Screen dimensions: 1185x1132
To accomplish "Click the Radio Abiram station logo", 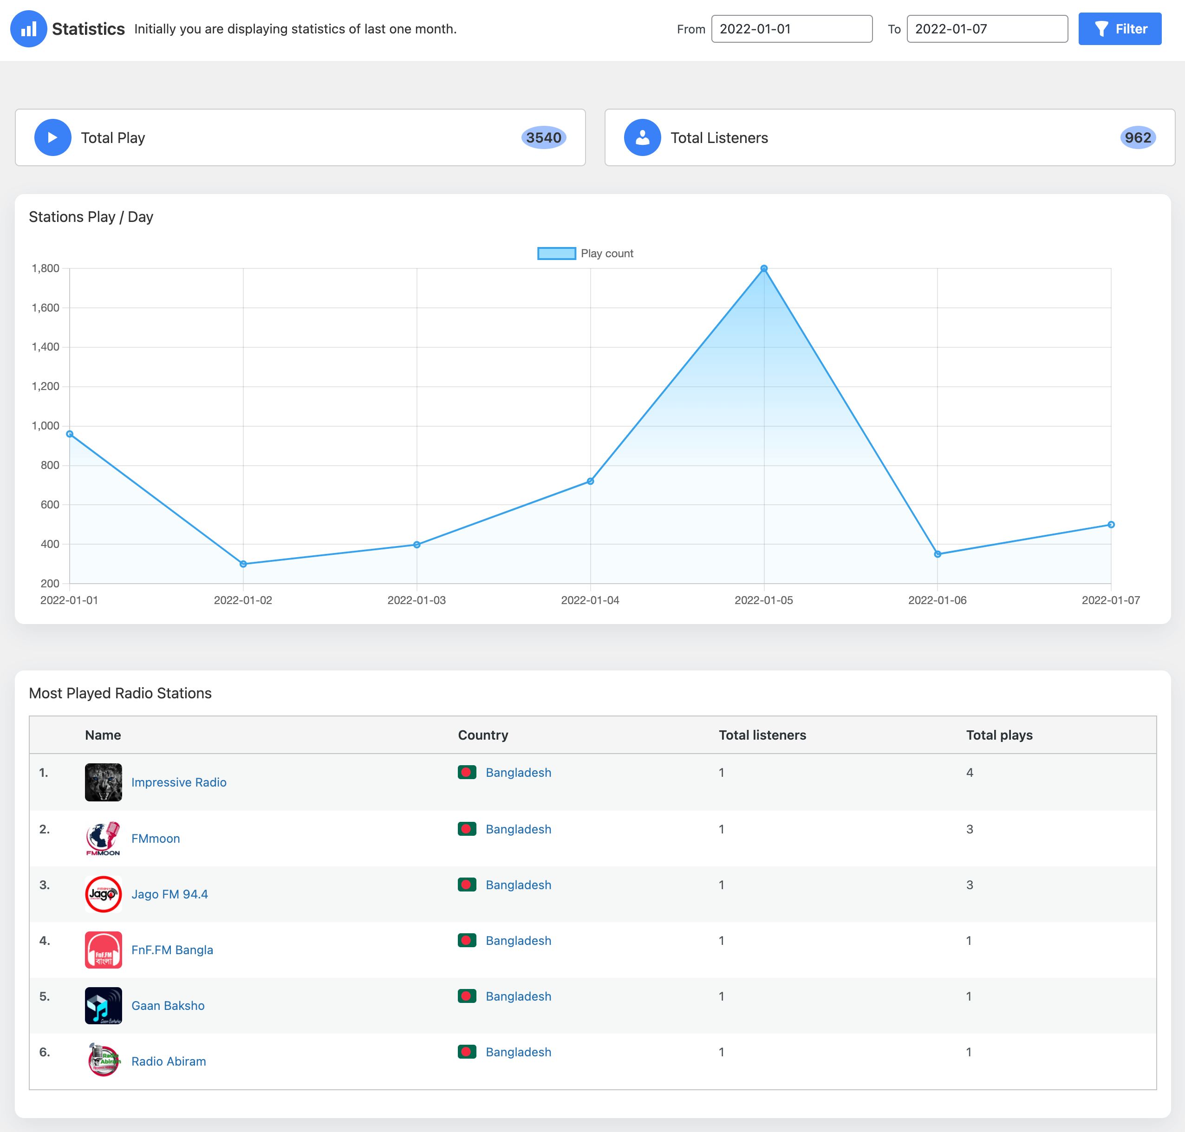I will coord(103,1061).
